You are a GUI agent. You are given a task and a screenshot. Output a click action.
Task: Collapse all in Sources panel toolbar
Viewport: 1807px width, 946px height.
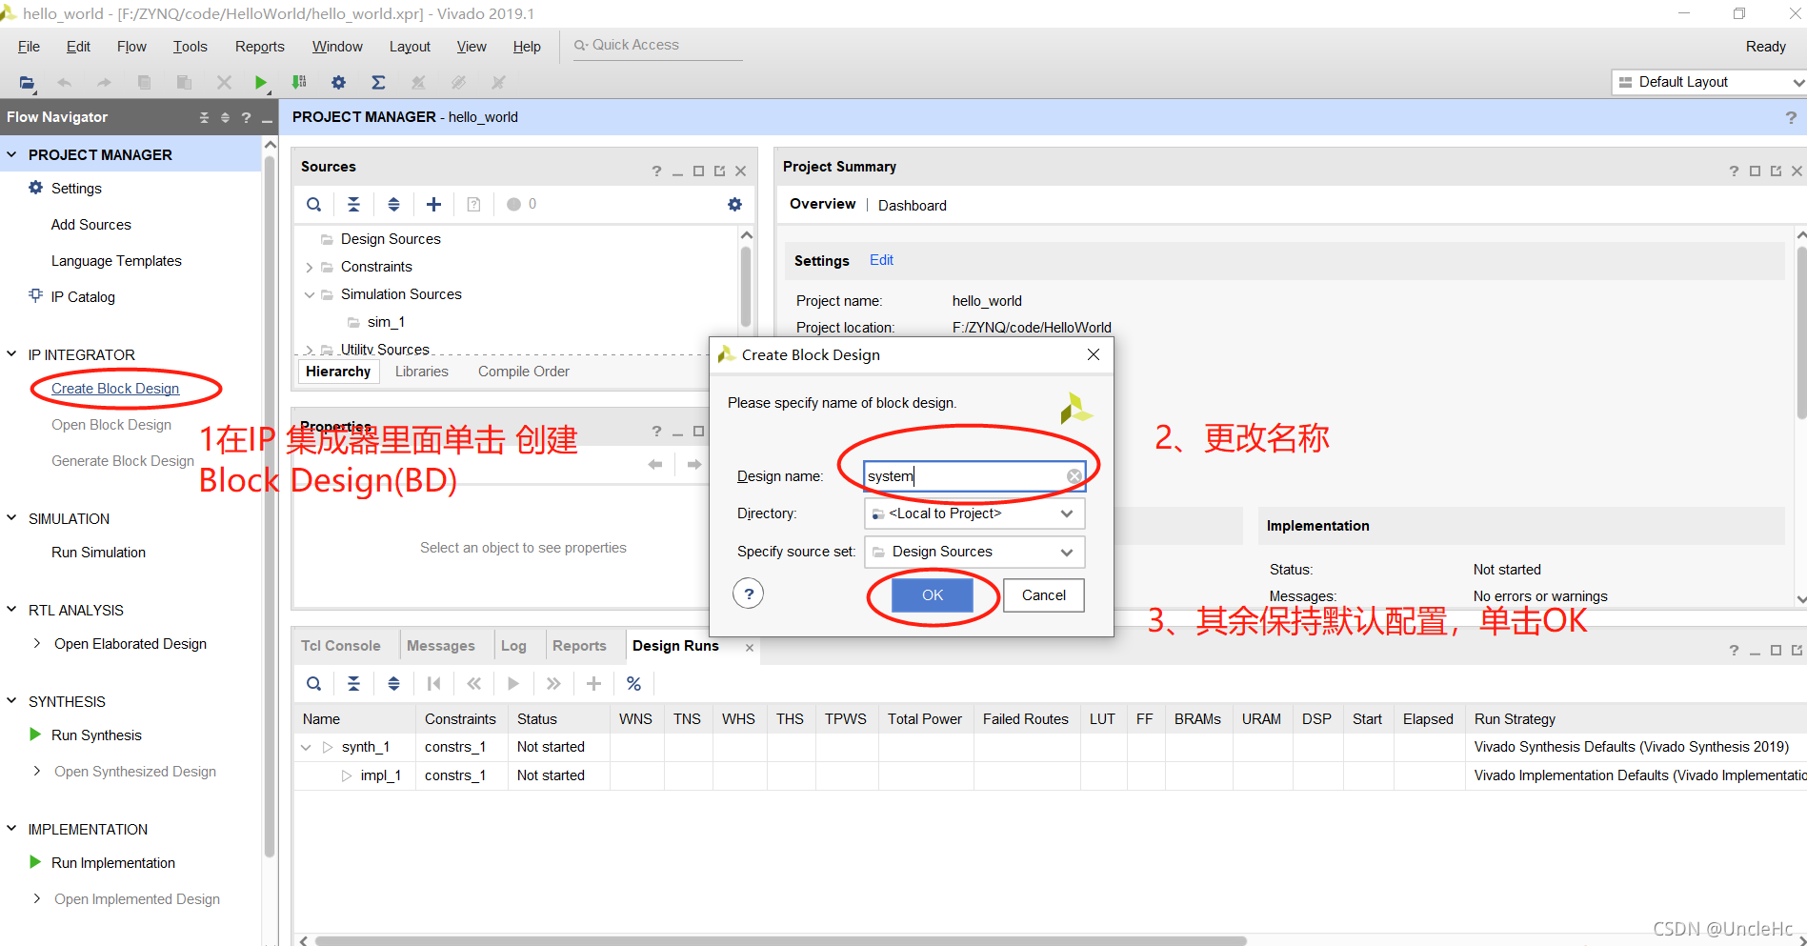pyautogui.click(x=353, y=205)
